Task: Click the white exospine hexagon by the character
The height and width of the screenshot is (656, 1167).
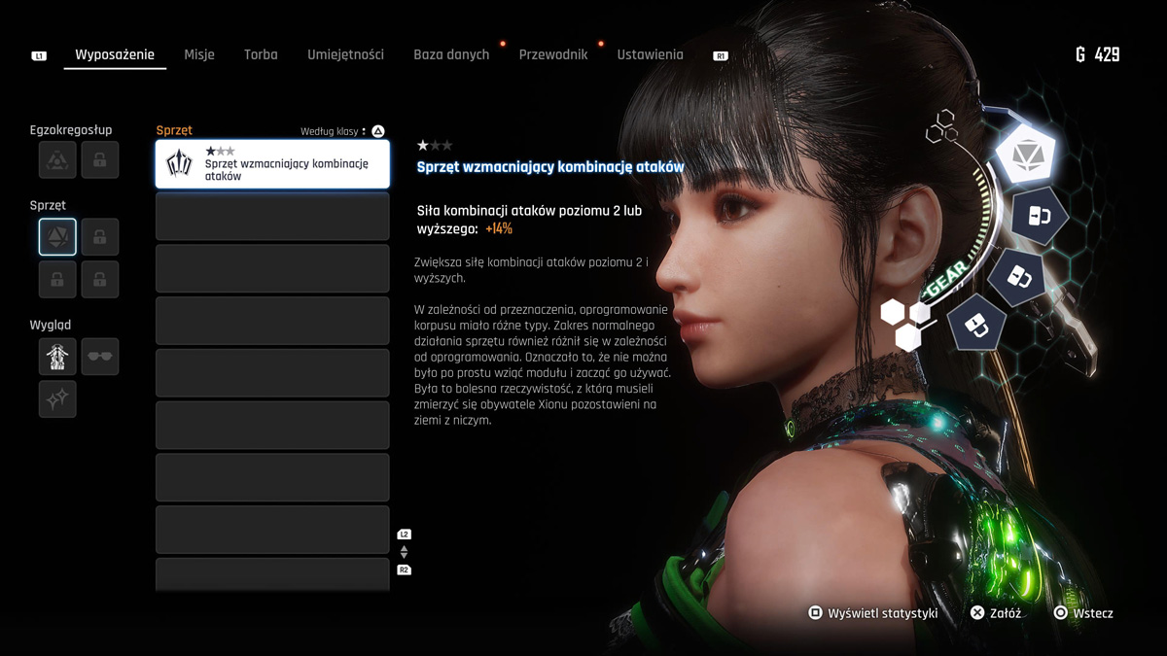Action: click(1027, 155)
